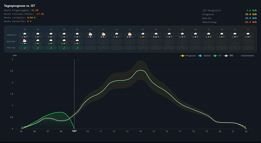Image resolution: width=261 pixels, height=143 pixels.
Task: Click the x-axis label 14
Action: tap(140, 131)
